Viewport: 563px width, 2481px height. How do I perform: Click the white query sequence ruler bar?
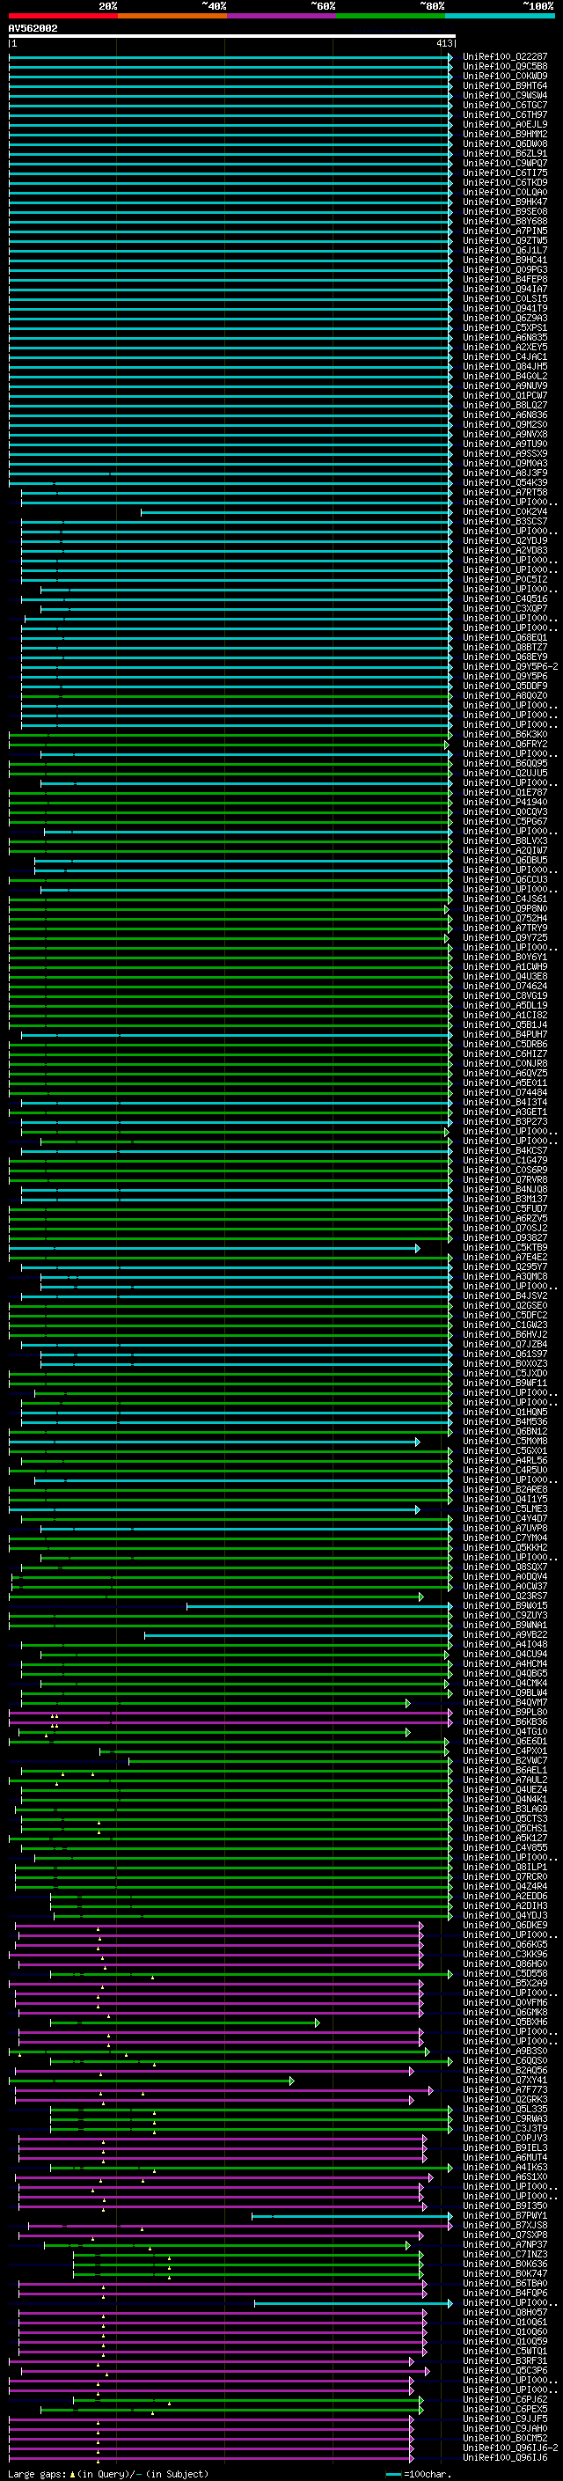pos(231,37)
